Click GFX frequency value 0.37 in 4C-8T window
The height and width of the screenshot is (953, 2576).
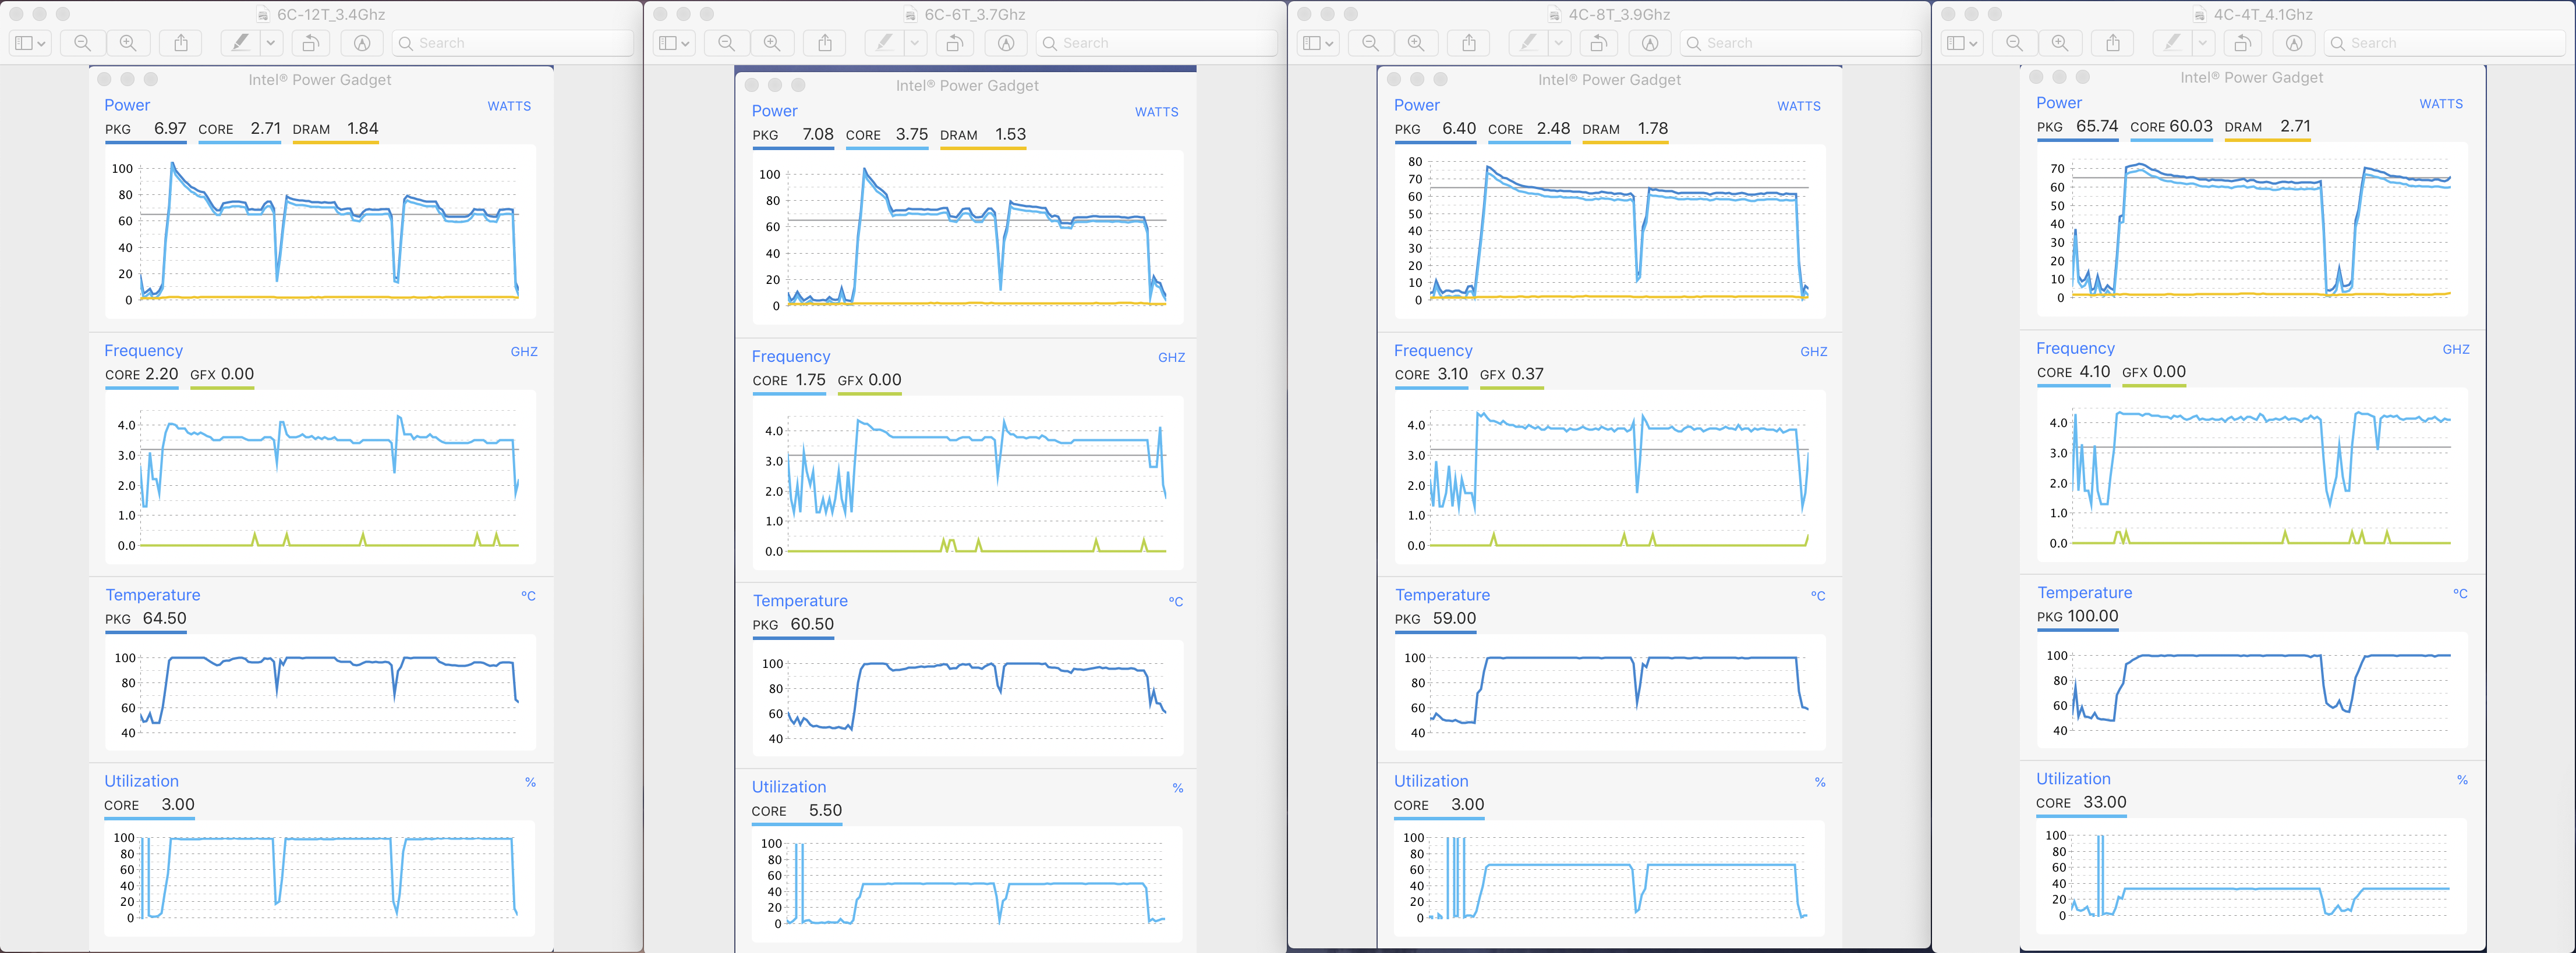coord(1527,374)
